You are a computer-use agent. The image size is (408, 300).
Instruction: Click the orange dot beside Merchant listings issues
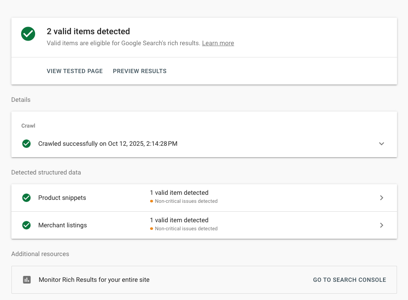click(x=151, y=229)
